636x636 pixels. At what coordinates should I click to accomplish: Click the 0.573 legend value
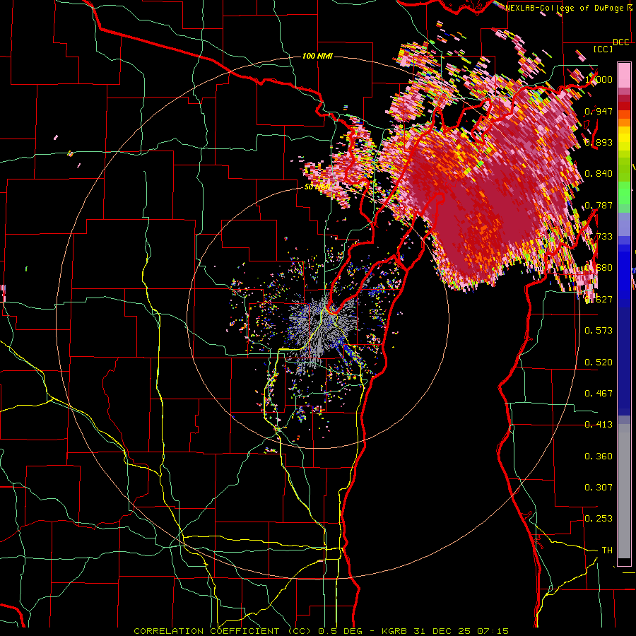599,331
